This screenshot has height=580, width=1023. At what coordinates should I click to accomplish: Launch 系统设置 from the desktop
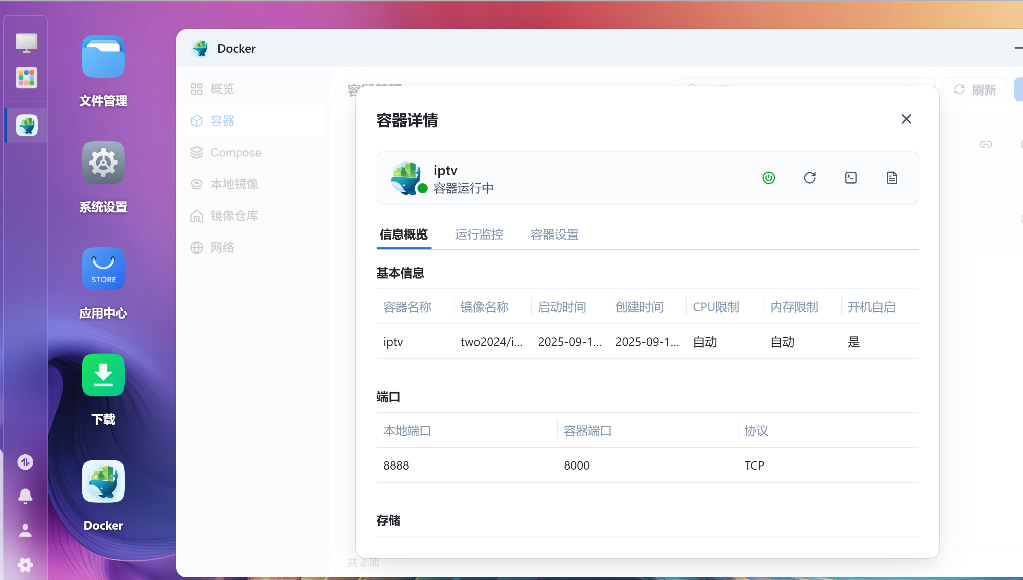click(x=103, y=162)
